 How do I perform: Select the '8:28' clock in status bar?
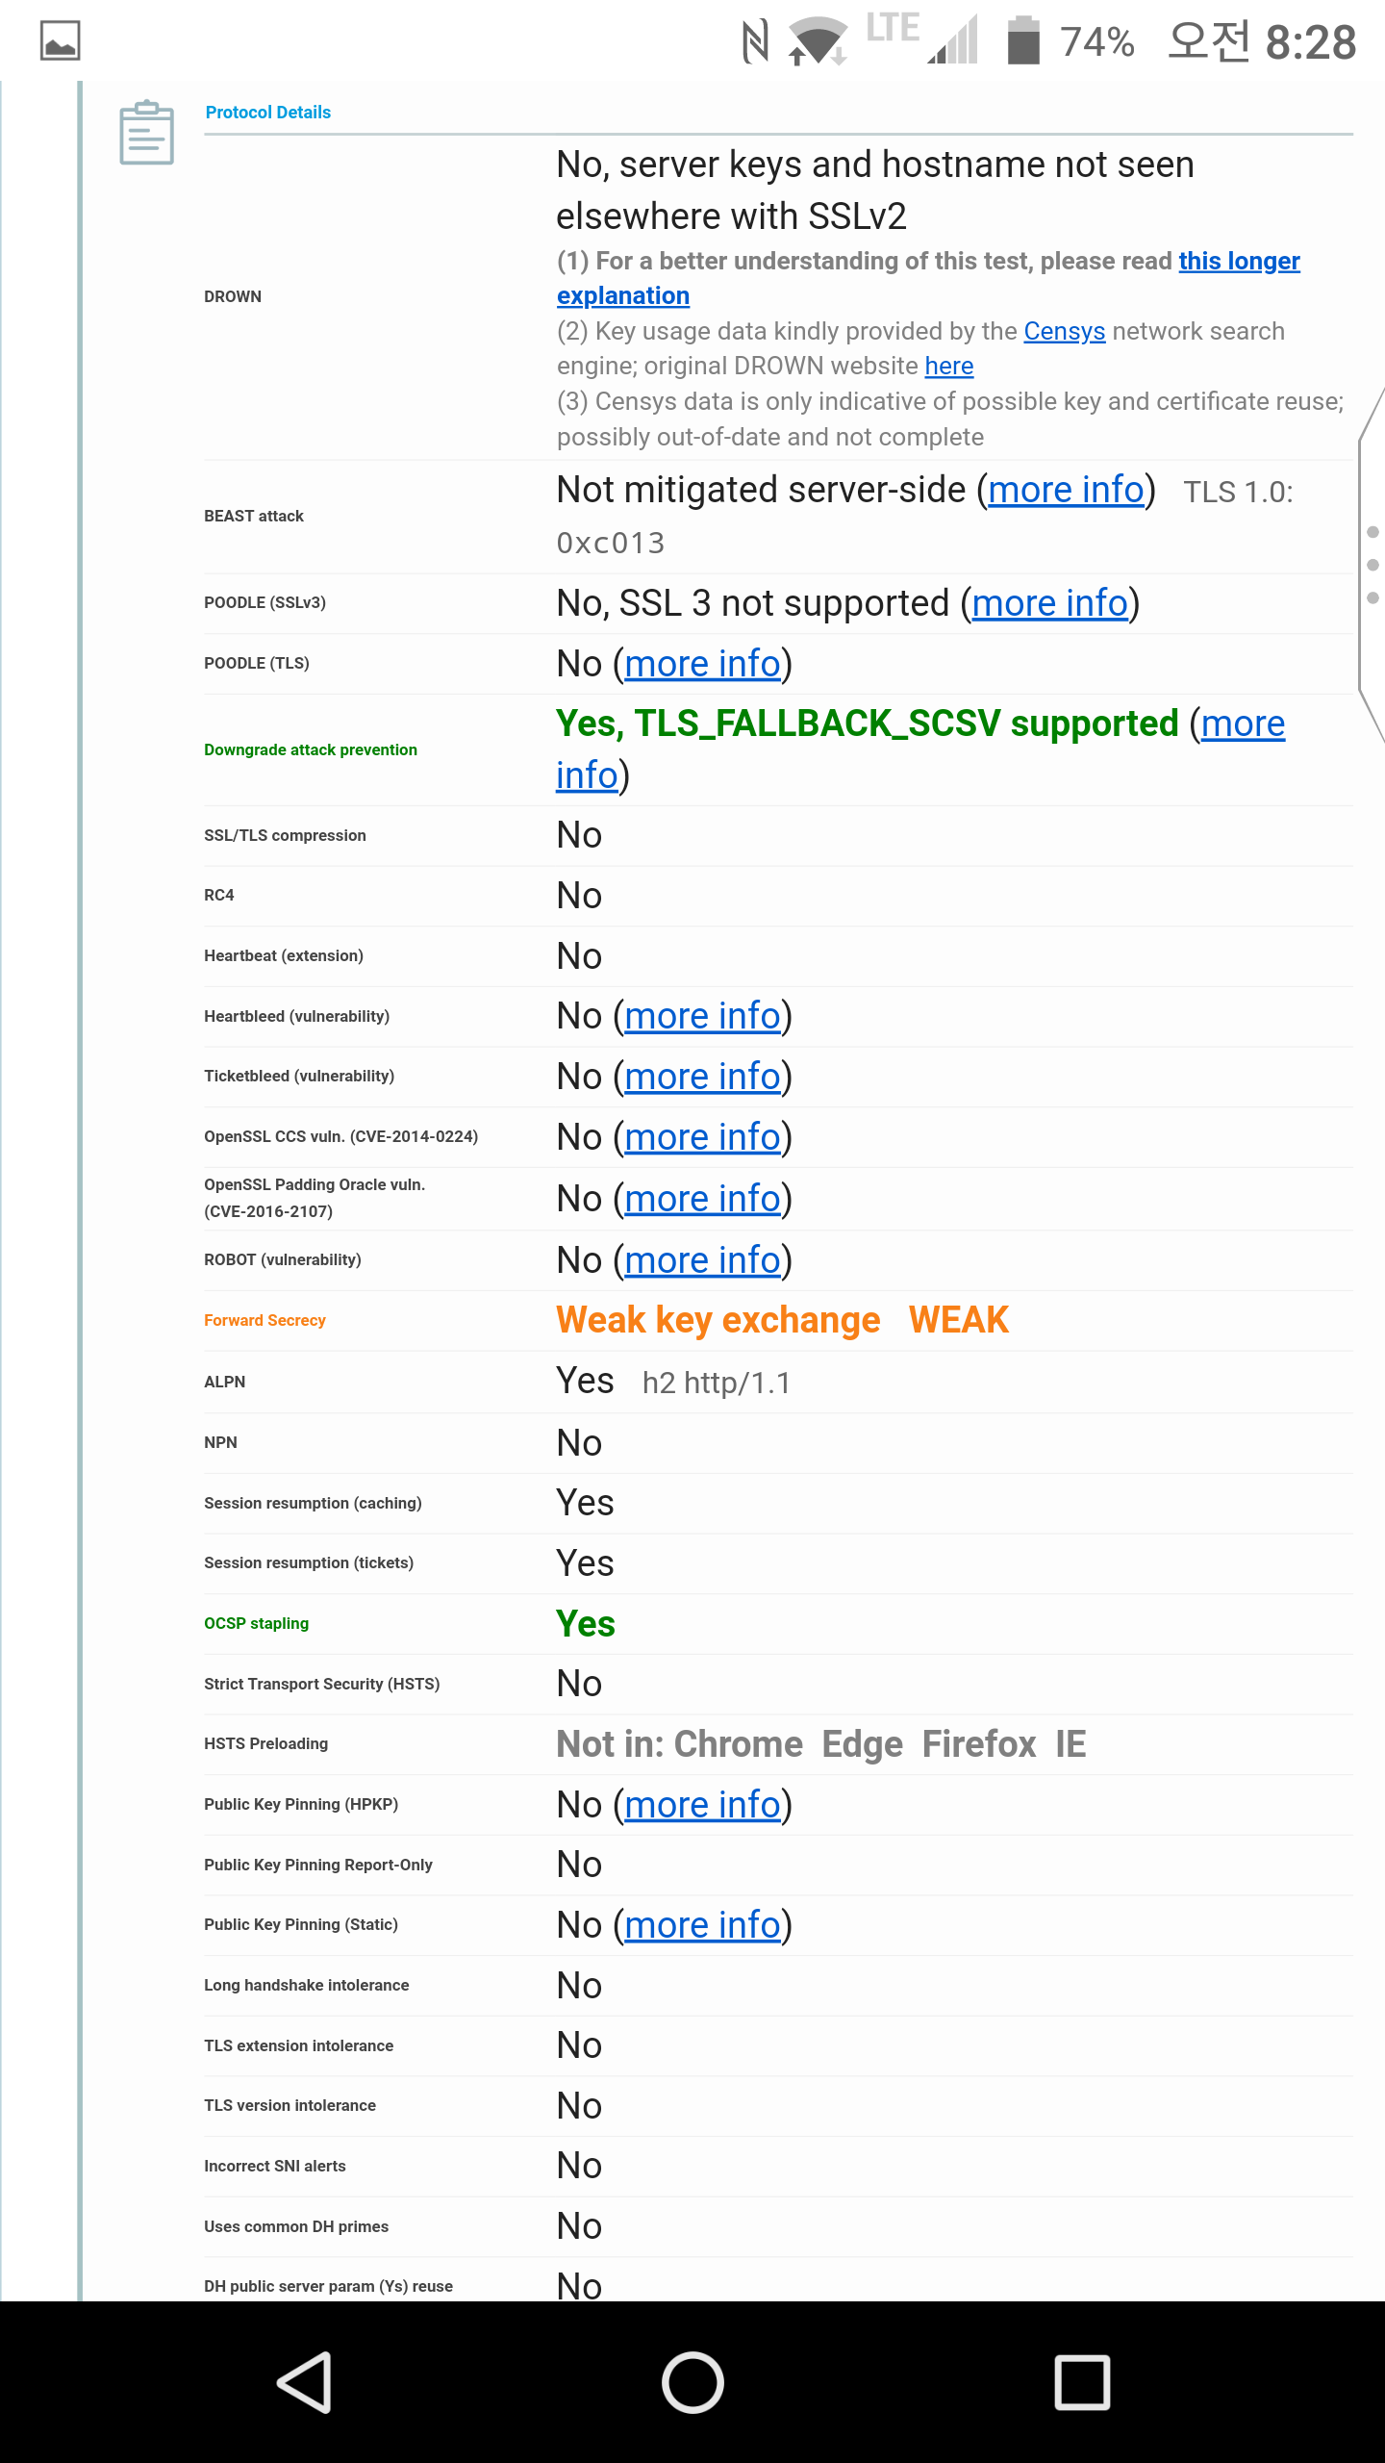[1311, 42]
